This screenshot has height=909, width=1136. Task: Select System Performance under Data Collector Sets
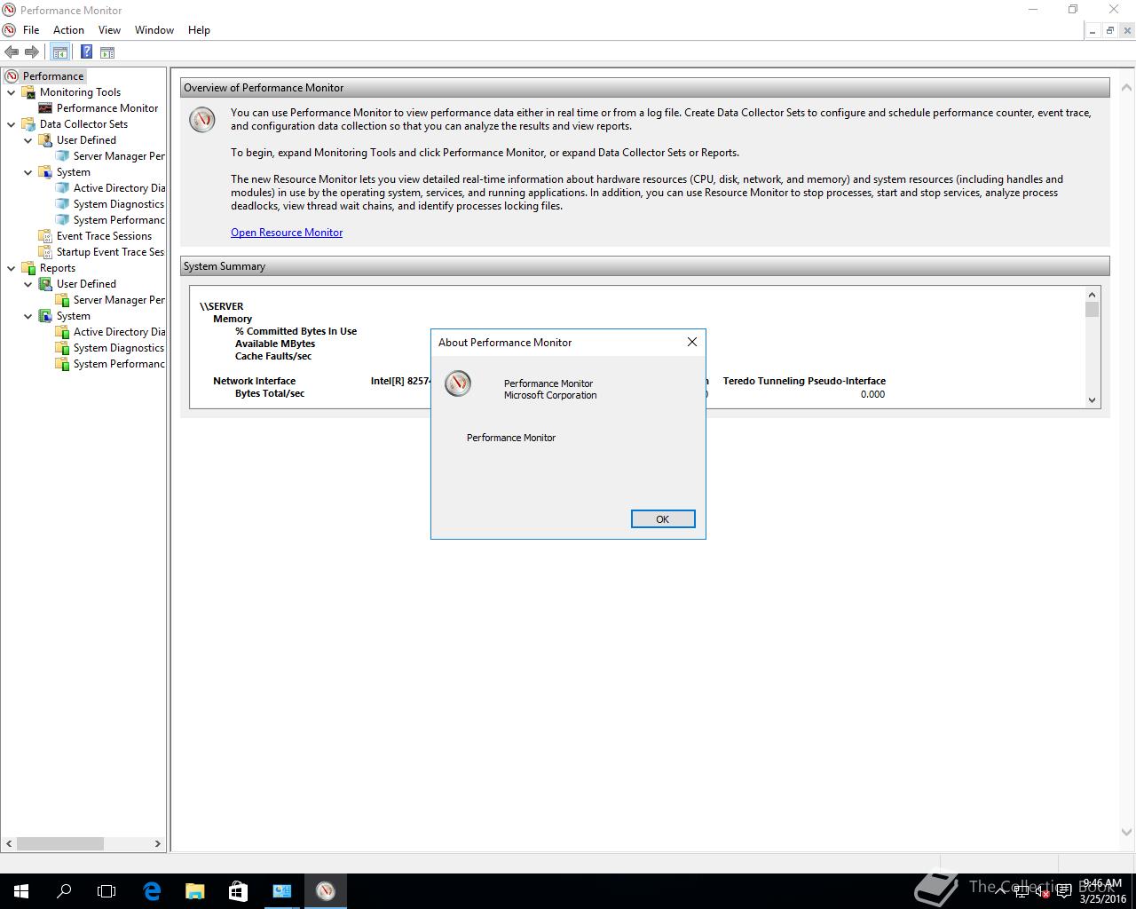pyautogui.click(x=119, y=220)
